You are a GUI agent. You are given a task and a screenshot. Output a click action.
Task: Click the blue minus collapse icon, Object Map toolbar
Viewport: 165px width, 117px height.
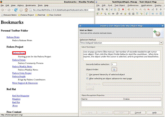[157, 14]
